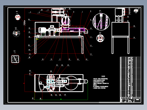Select the green overall length dimension line
The width and height of the screenshot is (147, 110).
pyautogui.click(x=61, y=100)
